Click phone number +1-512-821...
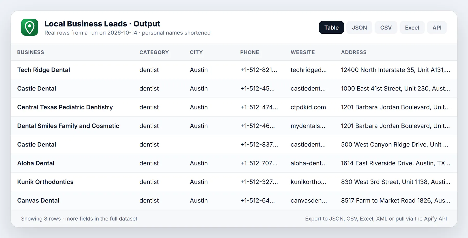 tap(259, 70)
